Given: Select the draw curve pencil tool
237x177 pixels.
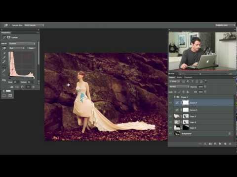Looking at the screenshot, I should tap(4, 71).
